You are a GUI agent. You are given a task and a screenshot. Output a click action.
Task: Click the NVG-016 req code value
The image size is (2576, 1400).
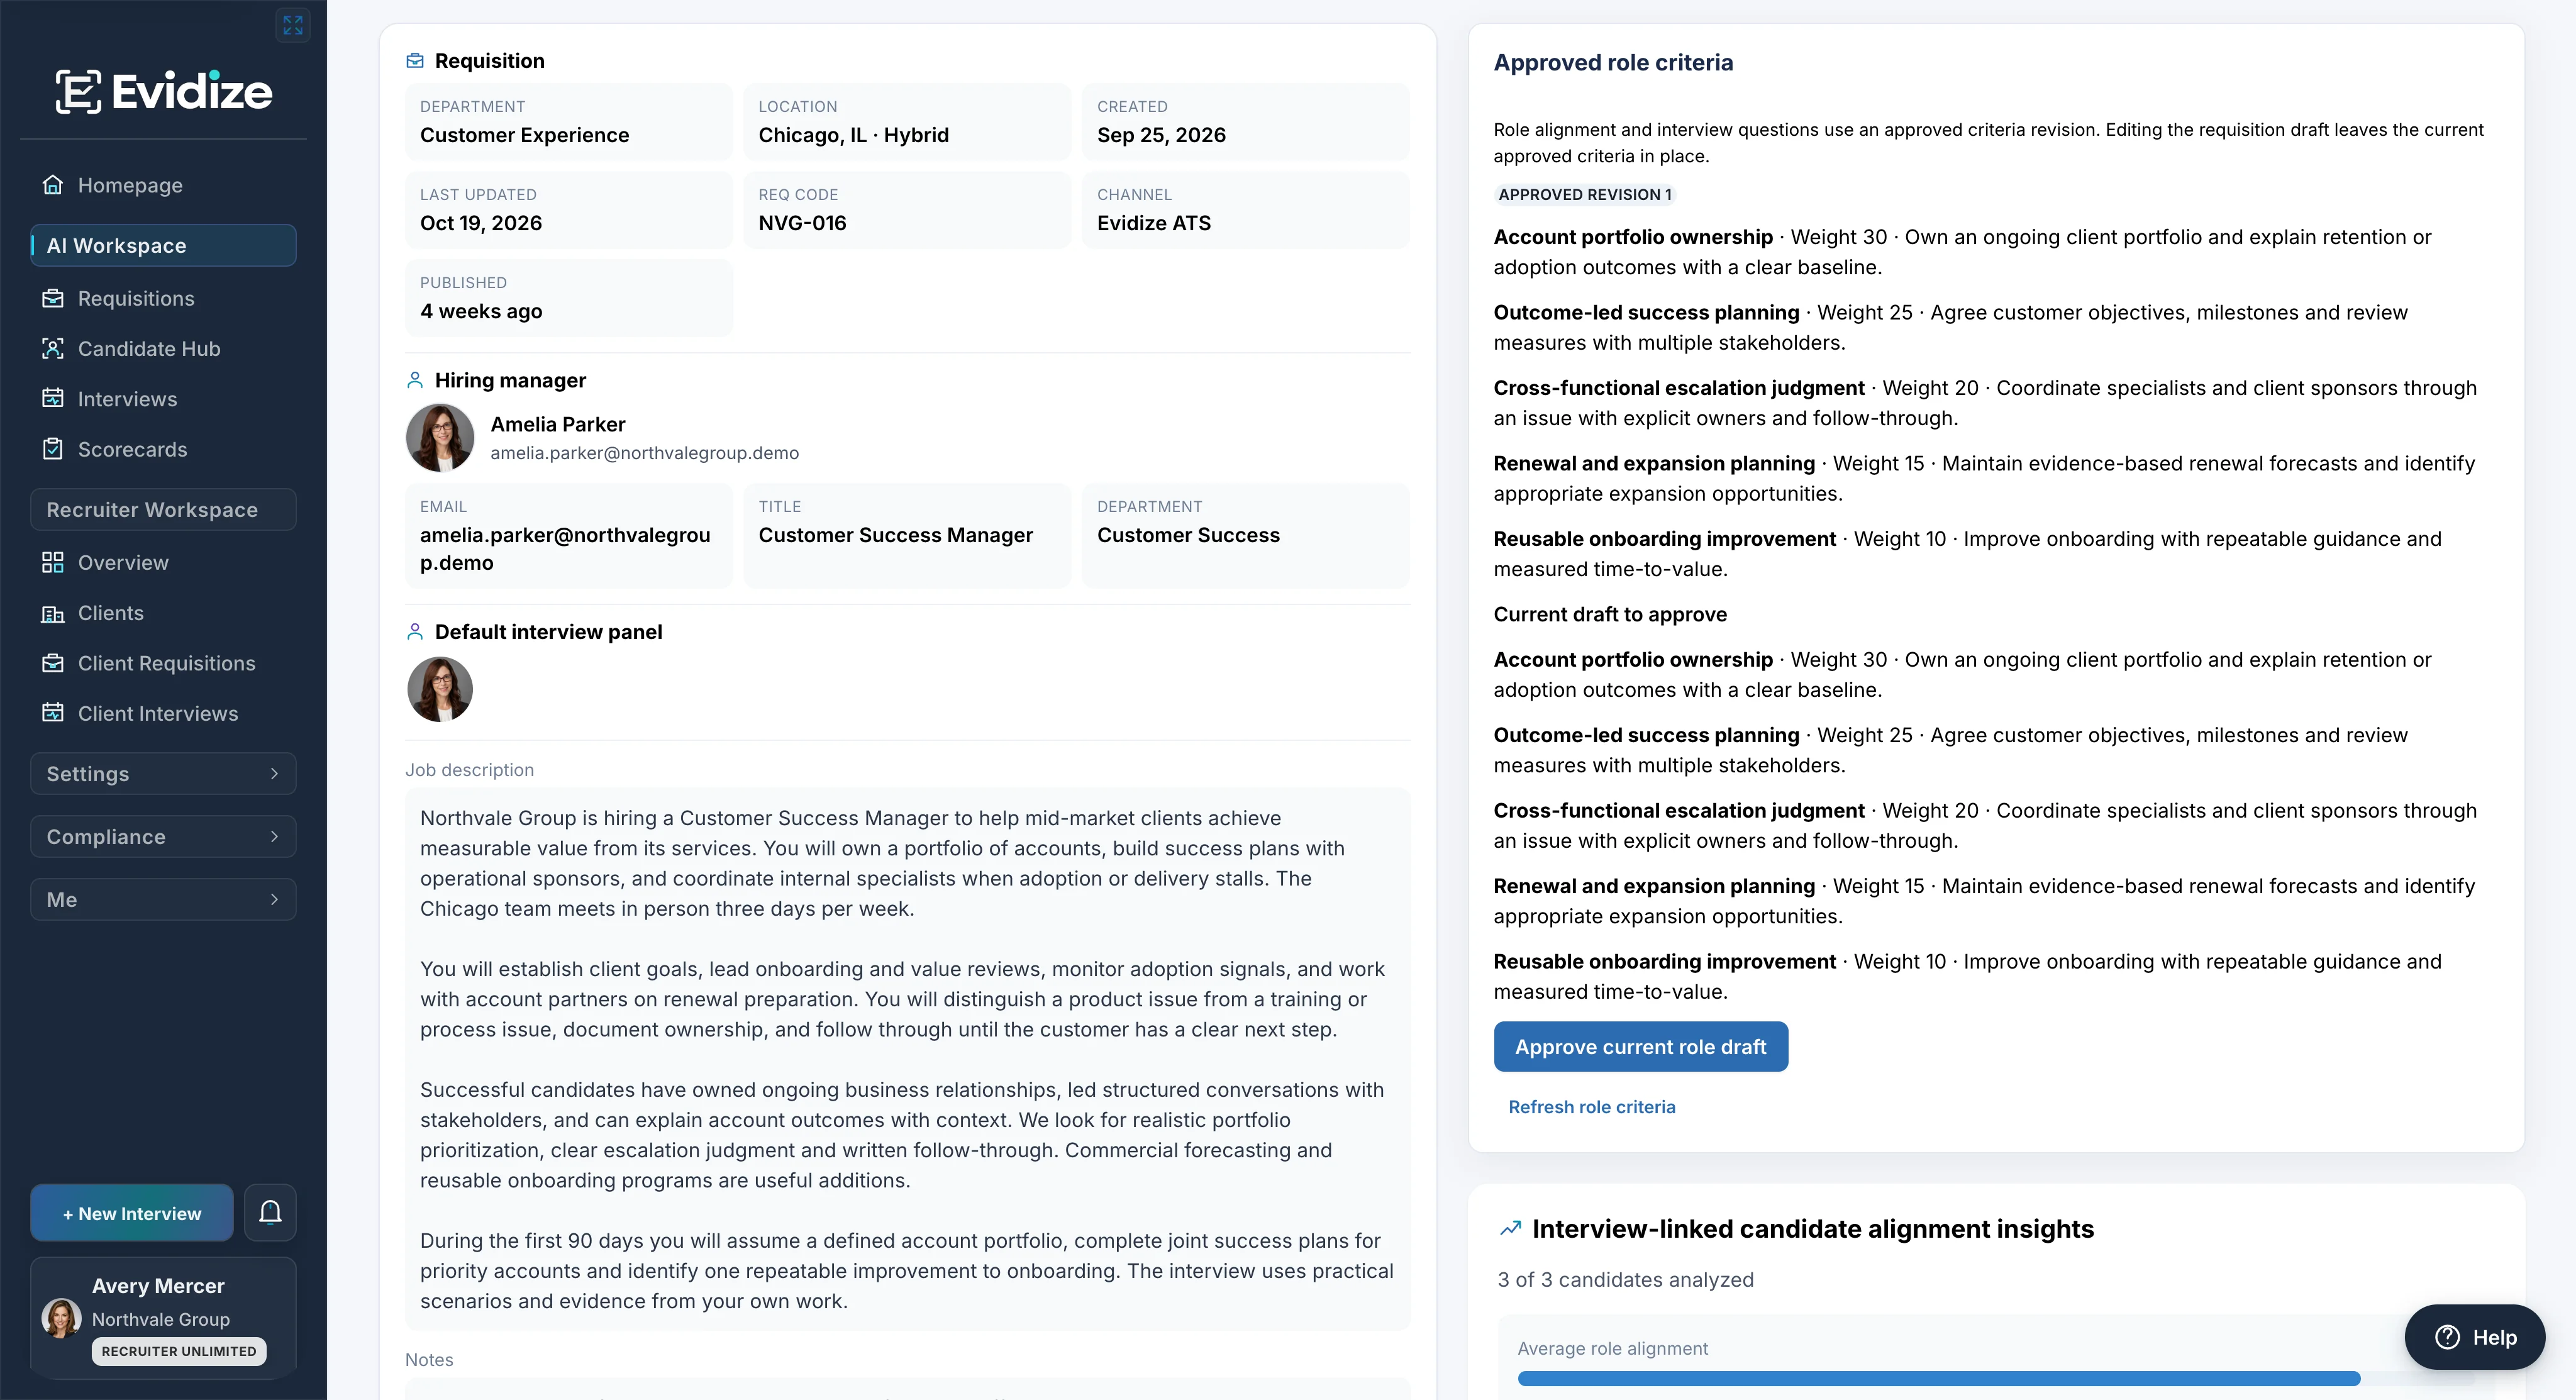click(802, 223)
